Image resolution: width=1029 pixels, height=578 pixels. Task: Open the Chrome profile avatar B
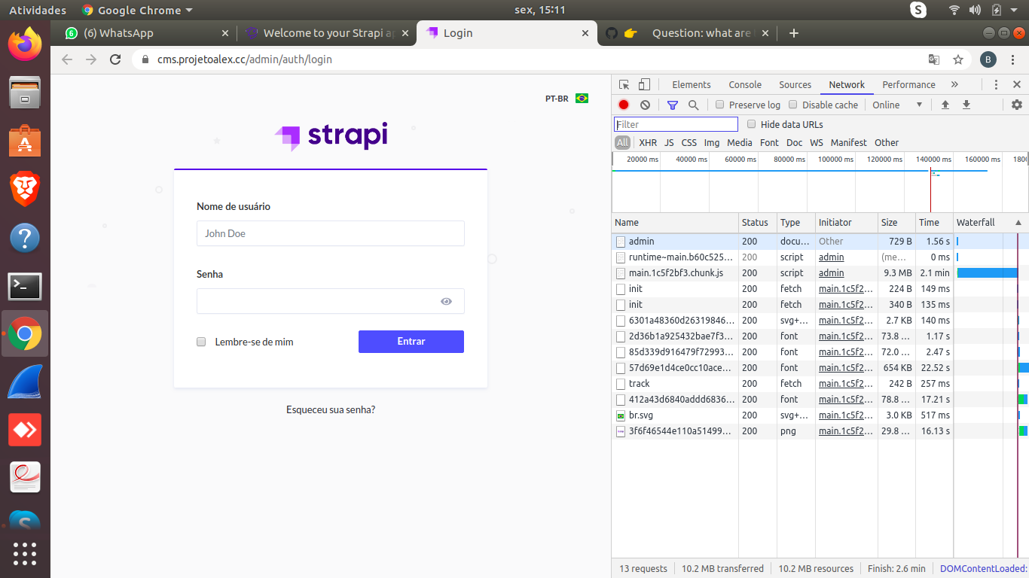988,59
